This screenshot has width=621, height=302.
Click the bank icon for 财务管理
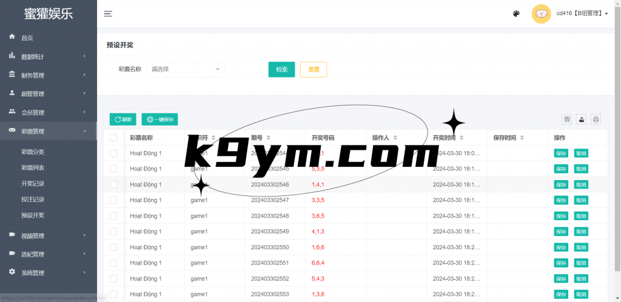tap(12, 75)
